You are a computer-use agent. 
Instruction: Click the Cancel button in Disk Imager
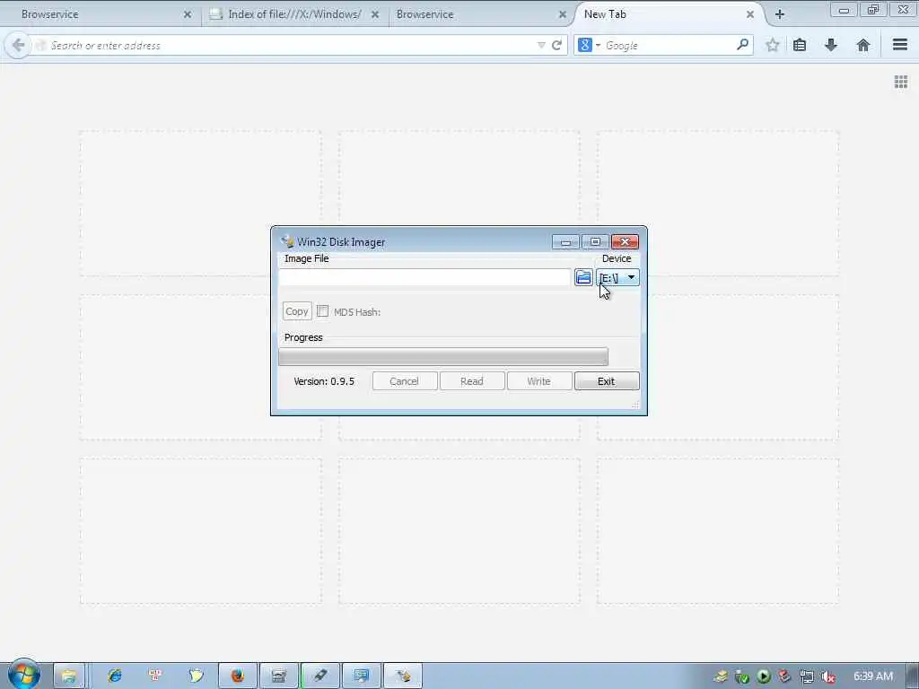pos(405,380)
